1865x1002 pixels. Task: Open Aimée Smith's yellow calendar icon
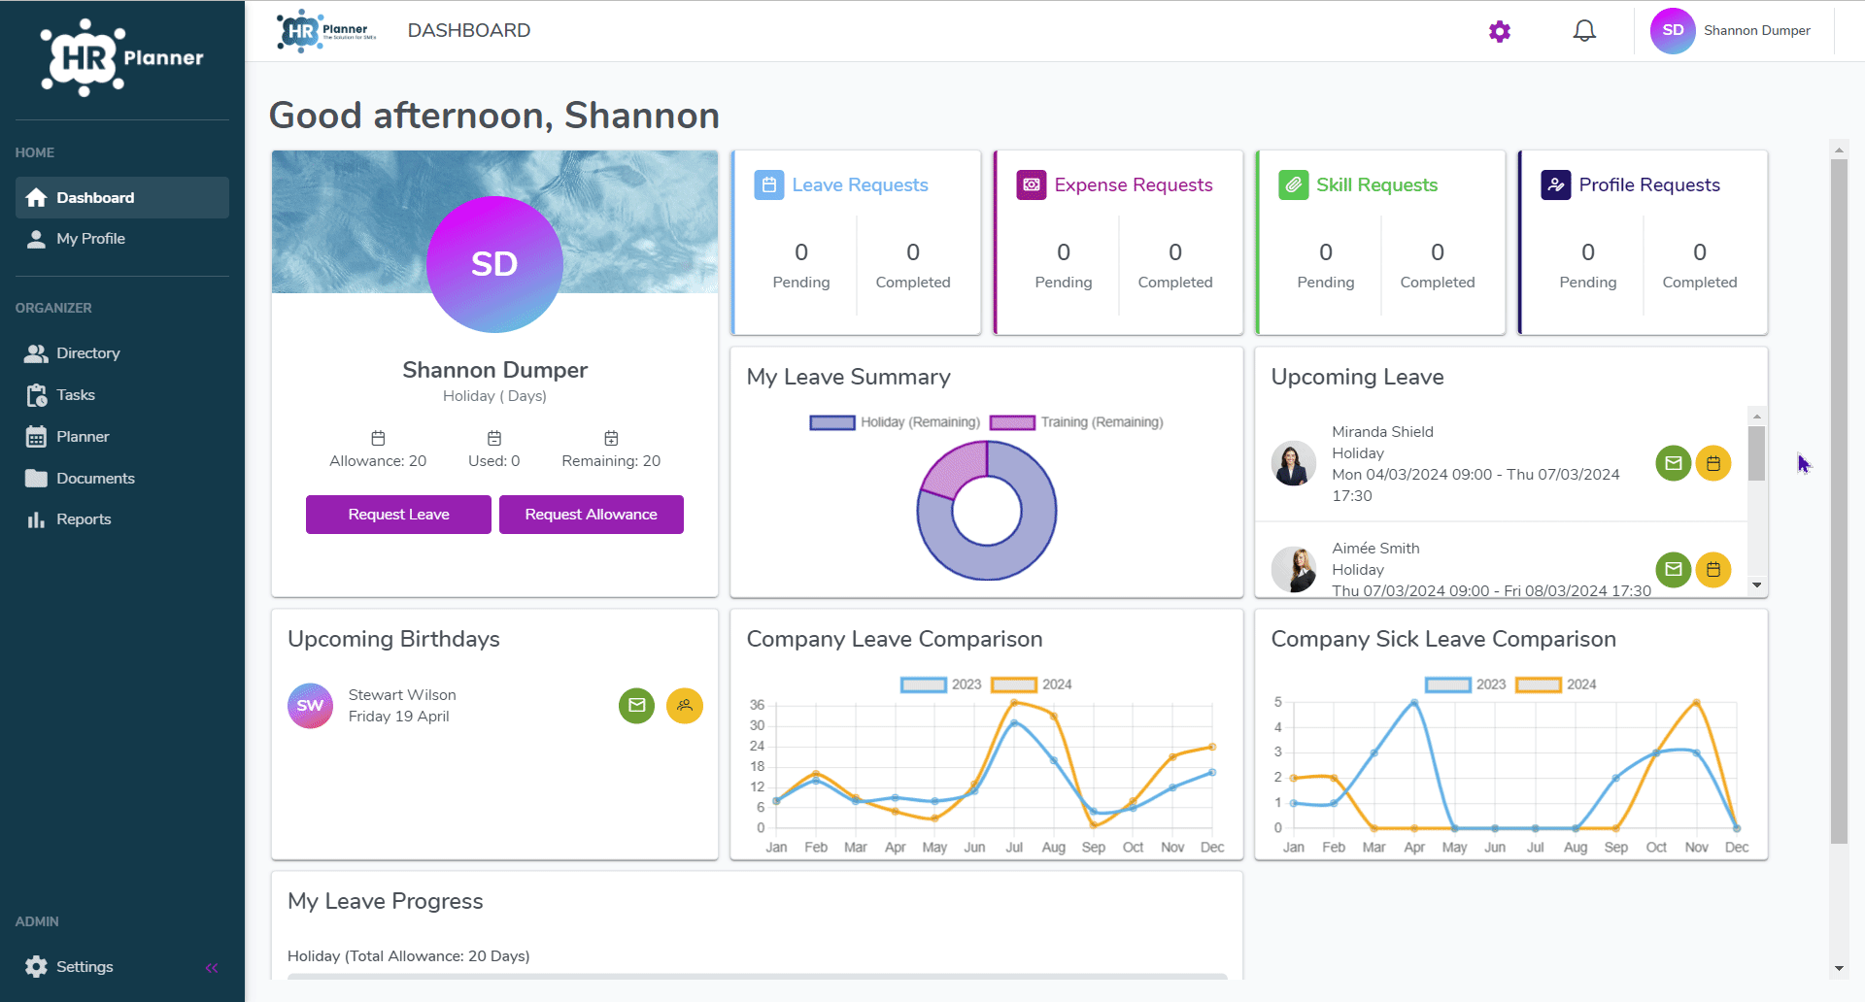tap(1713, 569)
